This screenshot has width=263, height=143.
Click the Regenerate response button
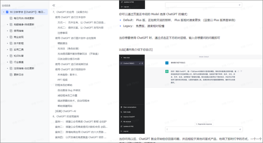pos(204,124)
